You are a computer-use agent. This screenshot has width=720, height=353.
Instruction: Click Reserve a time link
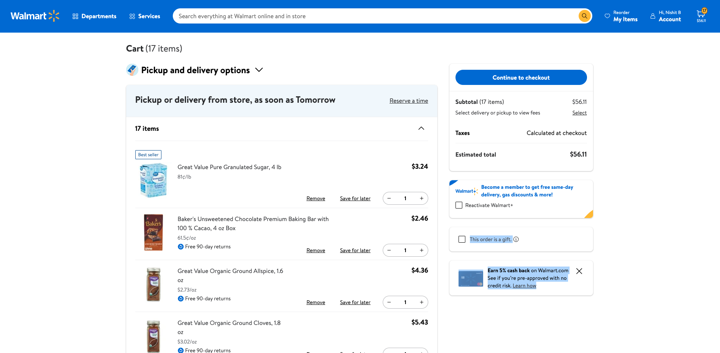click(x=409, y=101)
